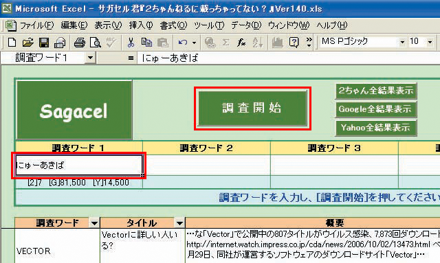Click the Copy icon in the toolbar
440x263 pixels.
click(x=146, y=43)
